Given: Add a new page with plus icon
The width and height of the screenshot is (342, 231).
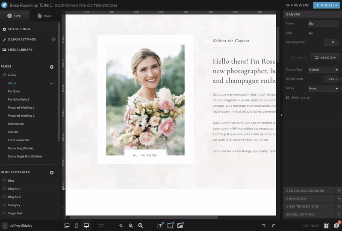Looking at the screenshot, I should [52, 67].
